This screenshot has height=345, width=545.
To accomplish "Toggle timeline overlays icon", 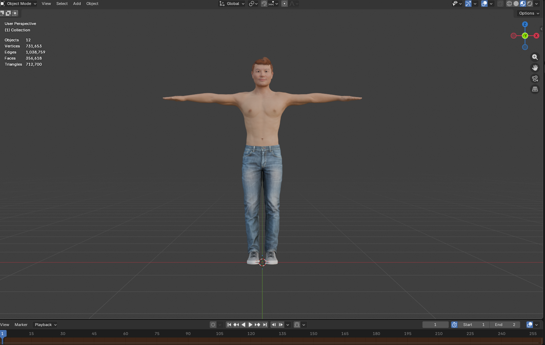I will point(530,325).
